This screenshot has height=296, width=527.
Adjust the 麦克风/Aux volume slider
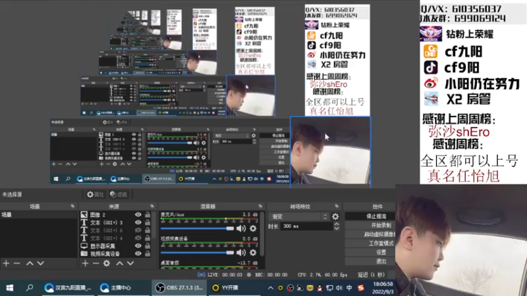[x=197, y=228]
